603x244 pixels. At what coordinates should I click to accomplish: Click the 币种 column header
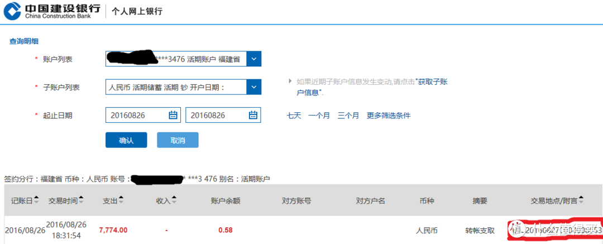(x=427, y=200)
